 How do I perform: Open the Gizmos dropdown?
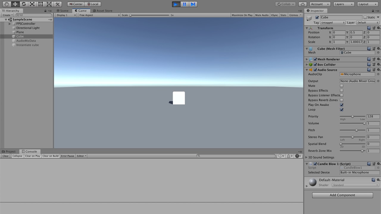coord(295,15)
